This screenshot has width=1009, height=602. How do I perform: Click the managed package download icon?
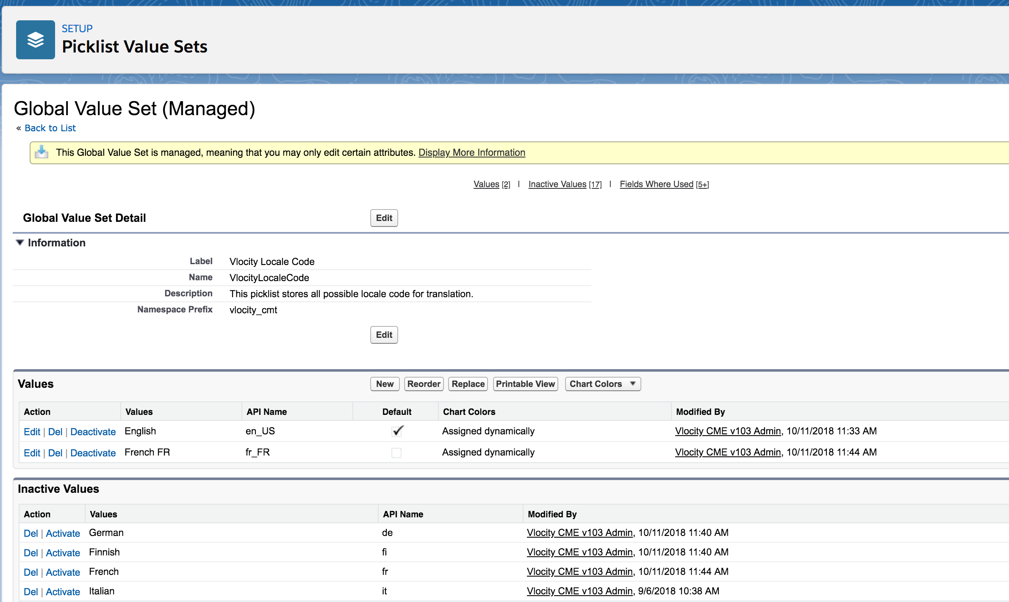pyautogui.click(x=42, y=152)
